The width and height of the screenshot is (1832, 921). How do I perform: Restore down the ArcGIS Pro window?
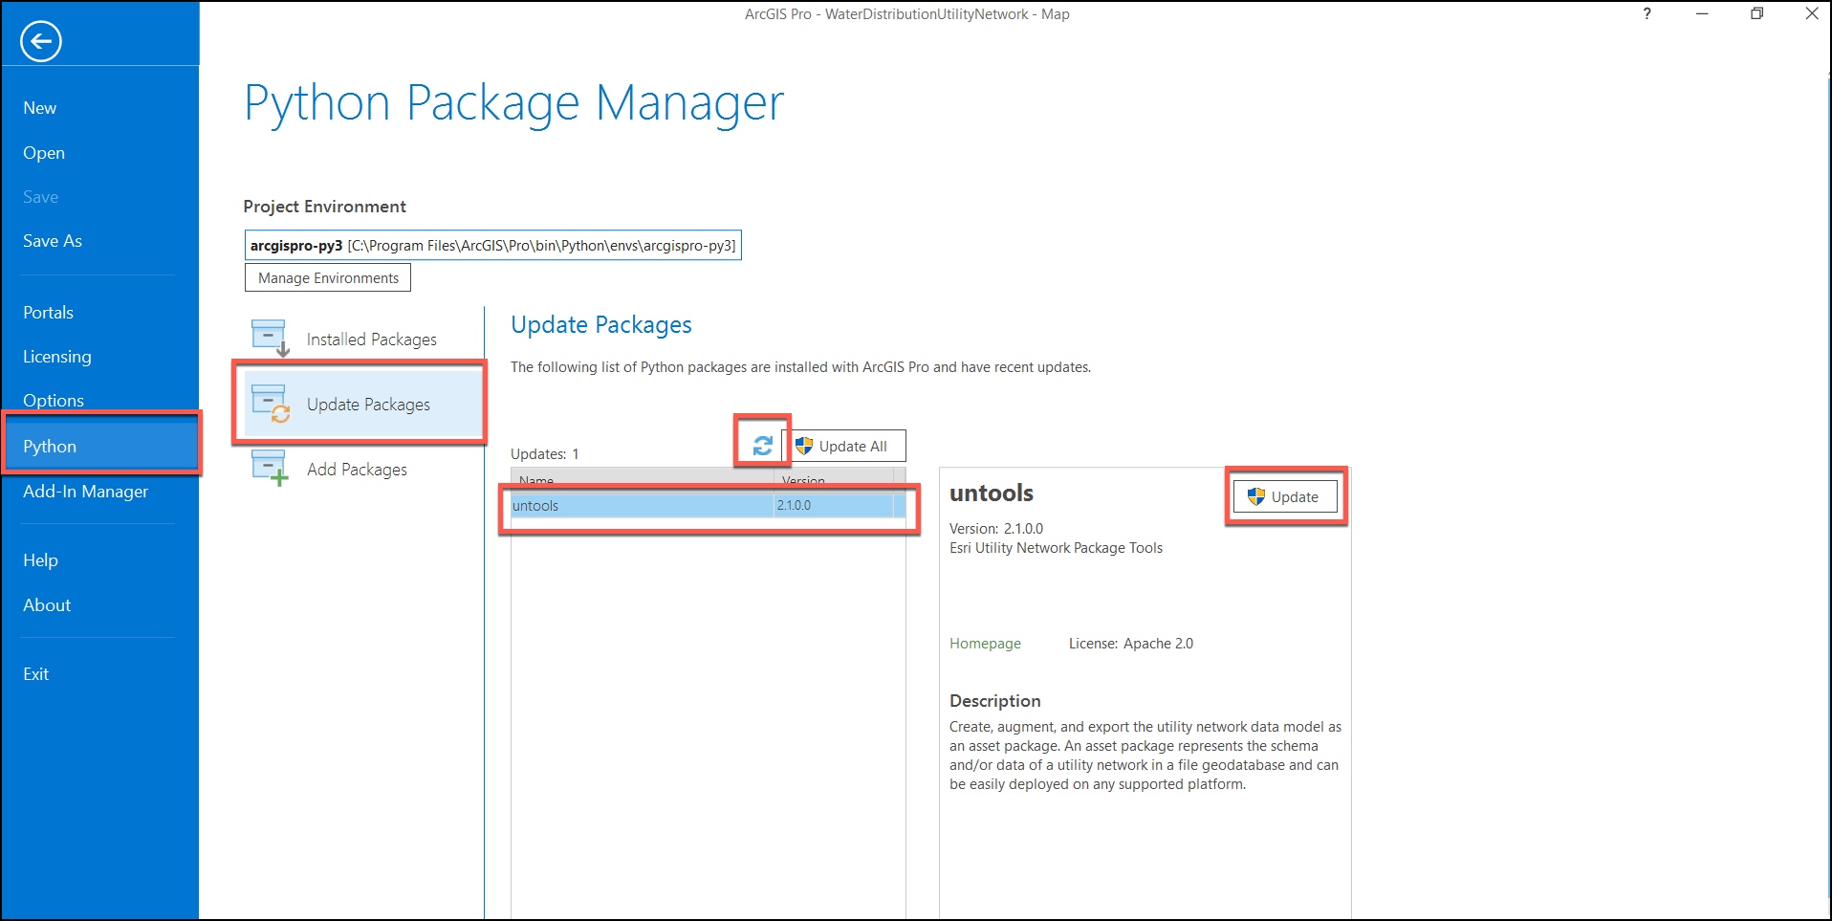(x=1756, y=13)
